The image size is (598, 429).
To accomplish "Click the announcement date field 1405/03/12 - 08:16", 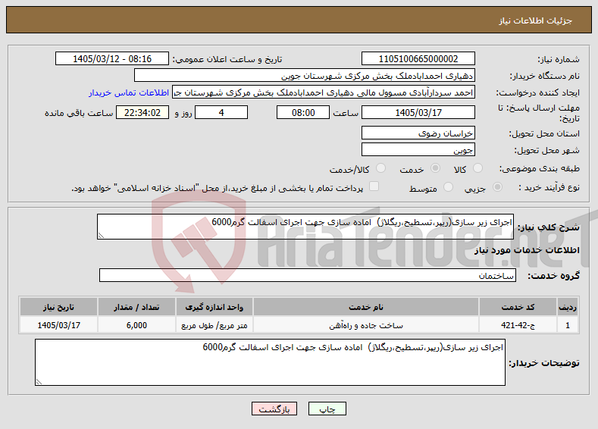I will tap(111, 58).
